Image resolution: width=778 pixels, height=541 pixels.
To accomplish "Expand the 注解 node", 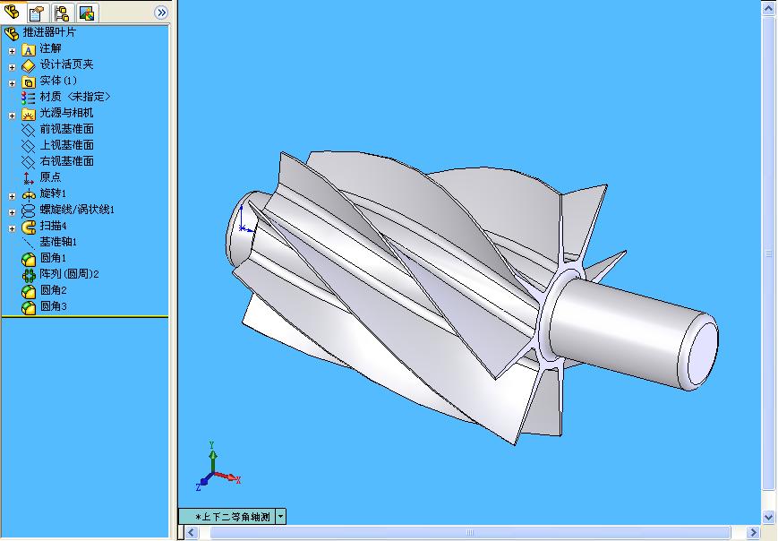I will pyautogui.click(x=12, y=51).
